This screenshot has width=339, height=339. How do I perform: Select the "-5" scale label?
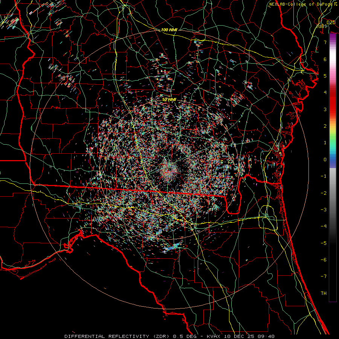pos(324,243)
